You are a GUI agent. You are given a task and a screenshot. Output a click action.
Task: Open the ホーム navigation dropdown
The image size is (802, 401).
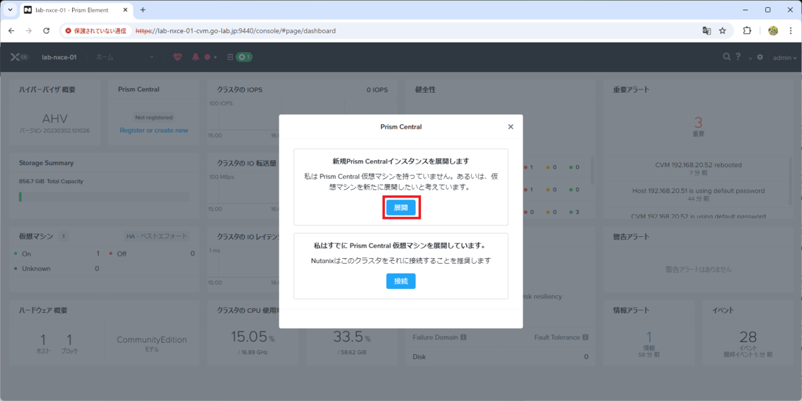(x=125, y=57)
